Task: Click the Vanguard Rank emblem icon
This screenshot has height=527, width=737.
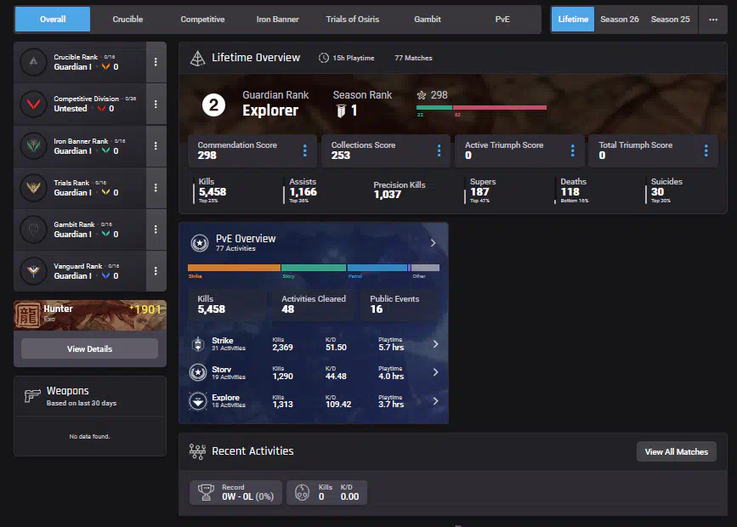Action: point(33,271)
